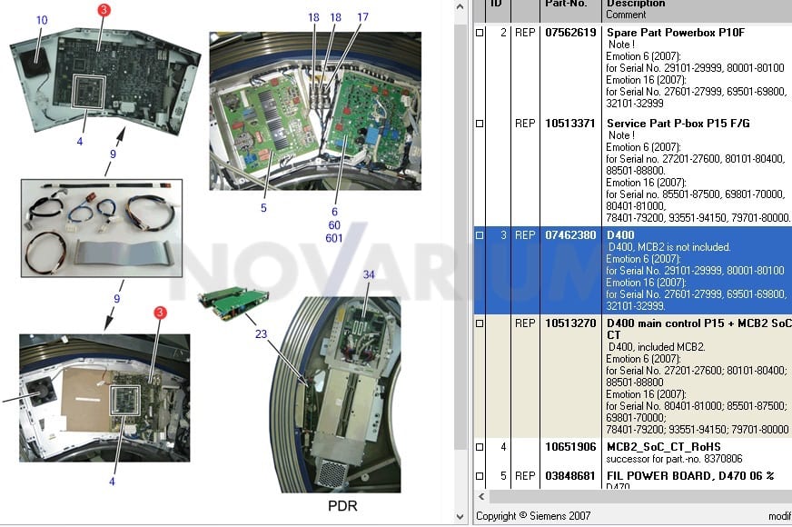792x527 pixels.
Task: Click the two green boards photo (item 23)
Action: click(x=233, y=303)
